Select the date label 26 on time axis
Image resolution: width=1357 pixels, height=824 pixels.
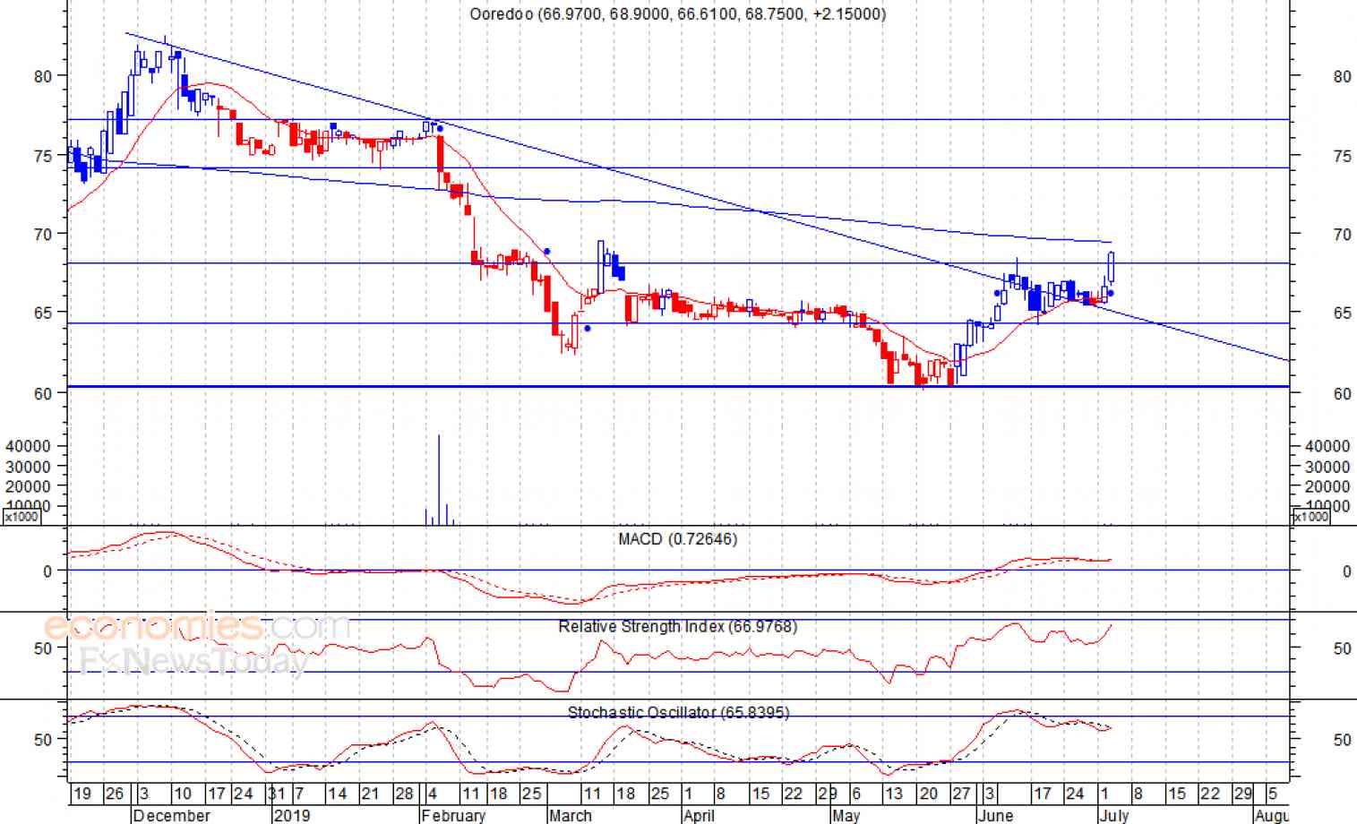pyautogui.click(x=114, y=794)
